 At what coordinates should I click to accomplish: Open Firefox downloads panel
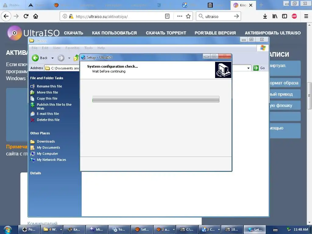265,16
